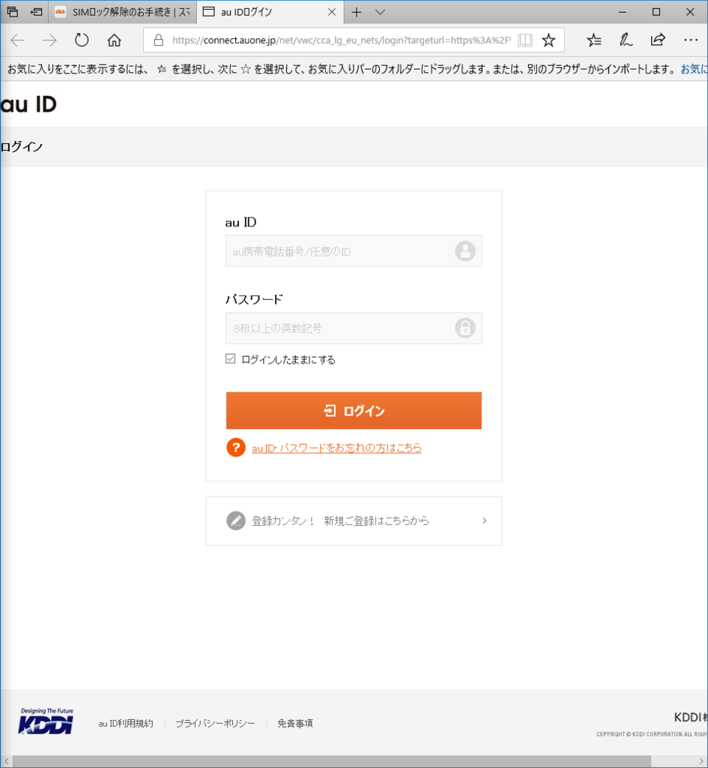Image resolution: width=708 pixels, height=768 pixels.
Task: Click the chevron arrow on registration row
Action: [x=485, y=520]
